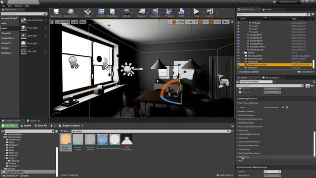This screenshot has height=178, width=316.
Task: Select the Spot Light placement icon
Action: 24,36
